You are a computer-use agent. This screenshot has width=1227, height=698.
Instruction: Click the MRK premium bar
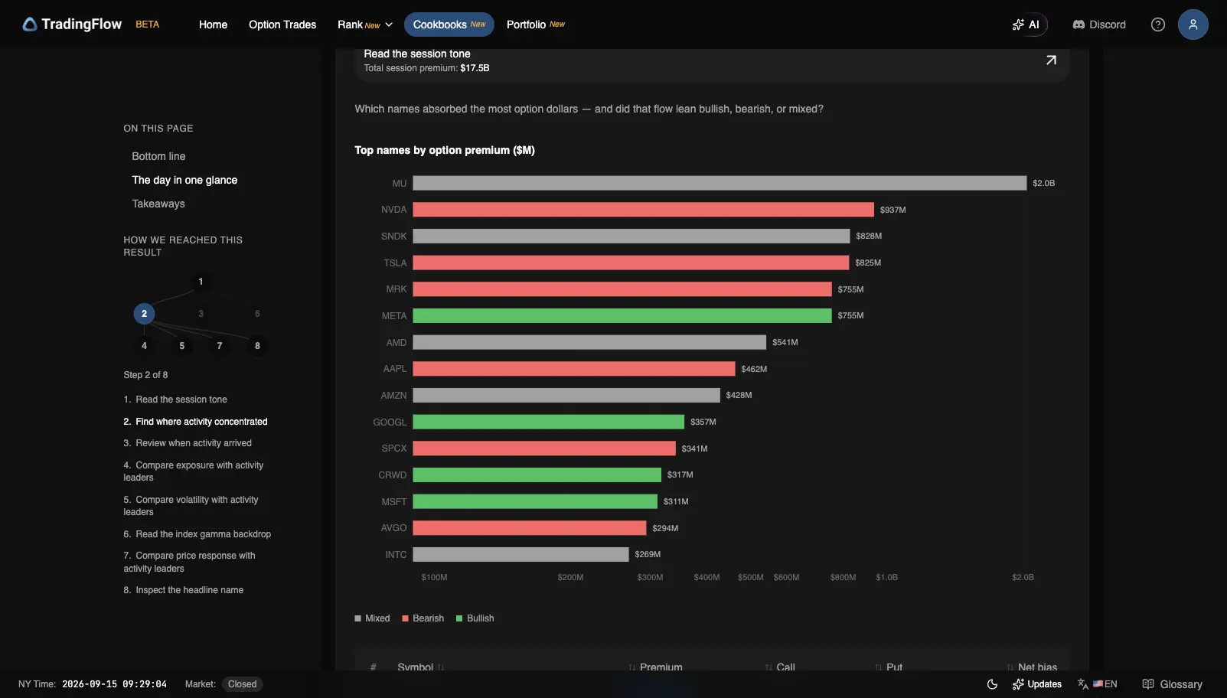(622, 289)
